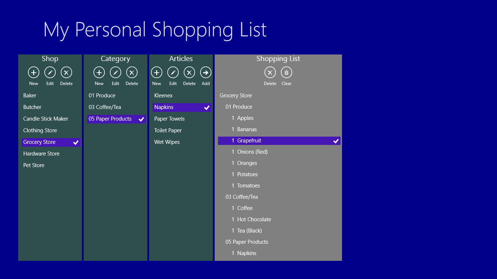Deselect the checked Grocery Store shop

point(51,142)
